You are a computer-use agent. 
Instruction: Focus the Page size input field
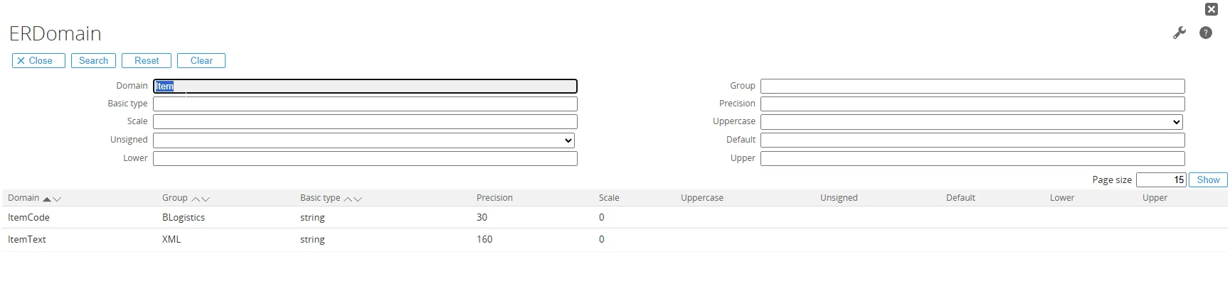[x=1161, y=180]
